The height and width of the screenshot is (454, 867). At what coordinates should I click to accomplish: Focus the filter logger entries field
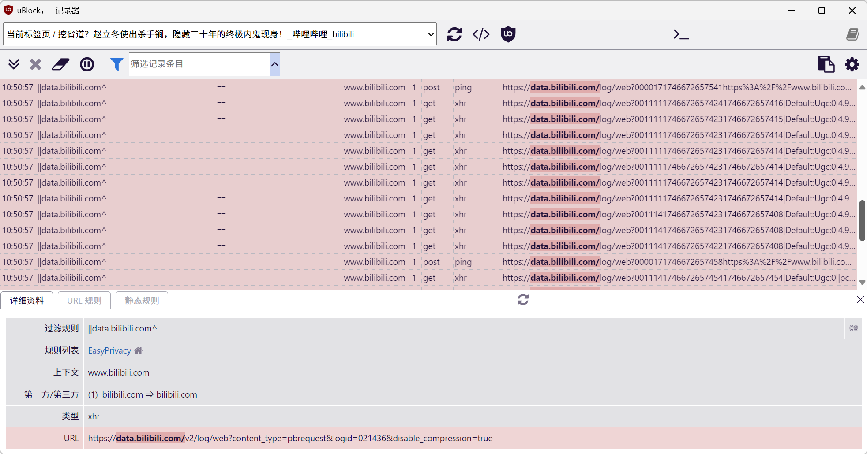click(x=199, y=64)
